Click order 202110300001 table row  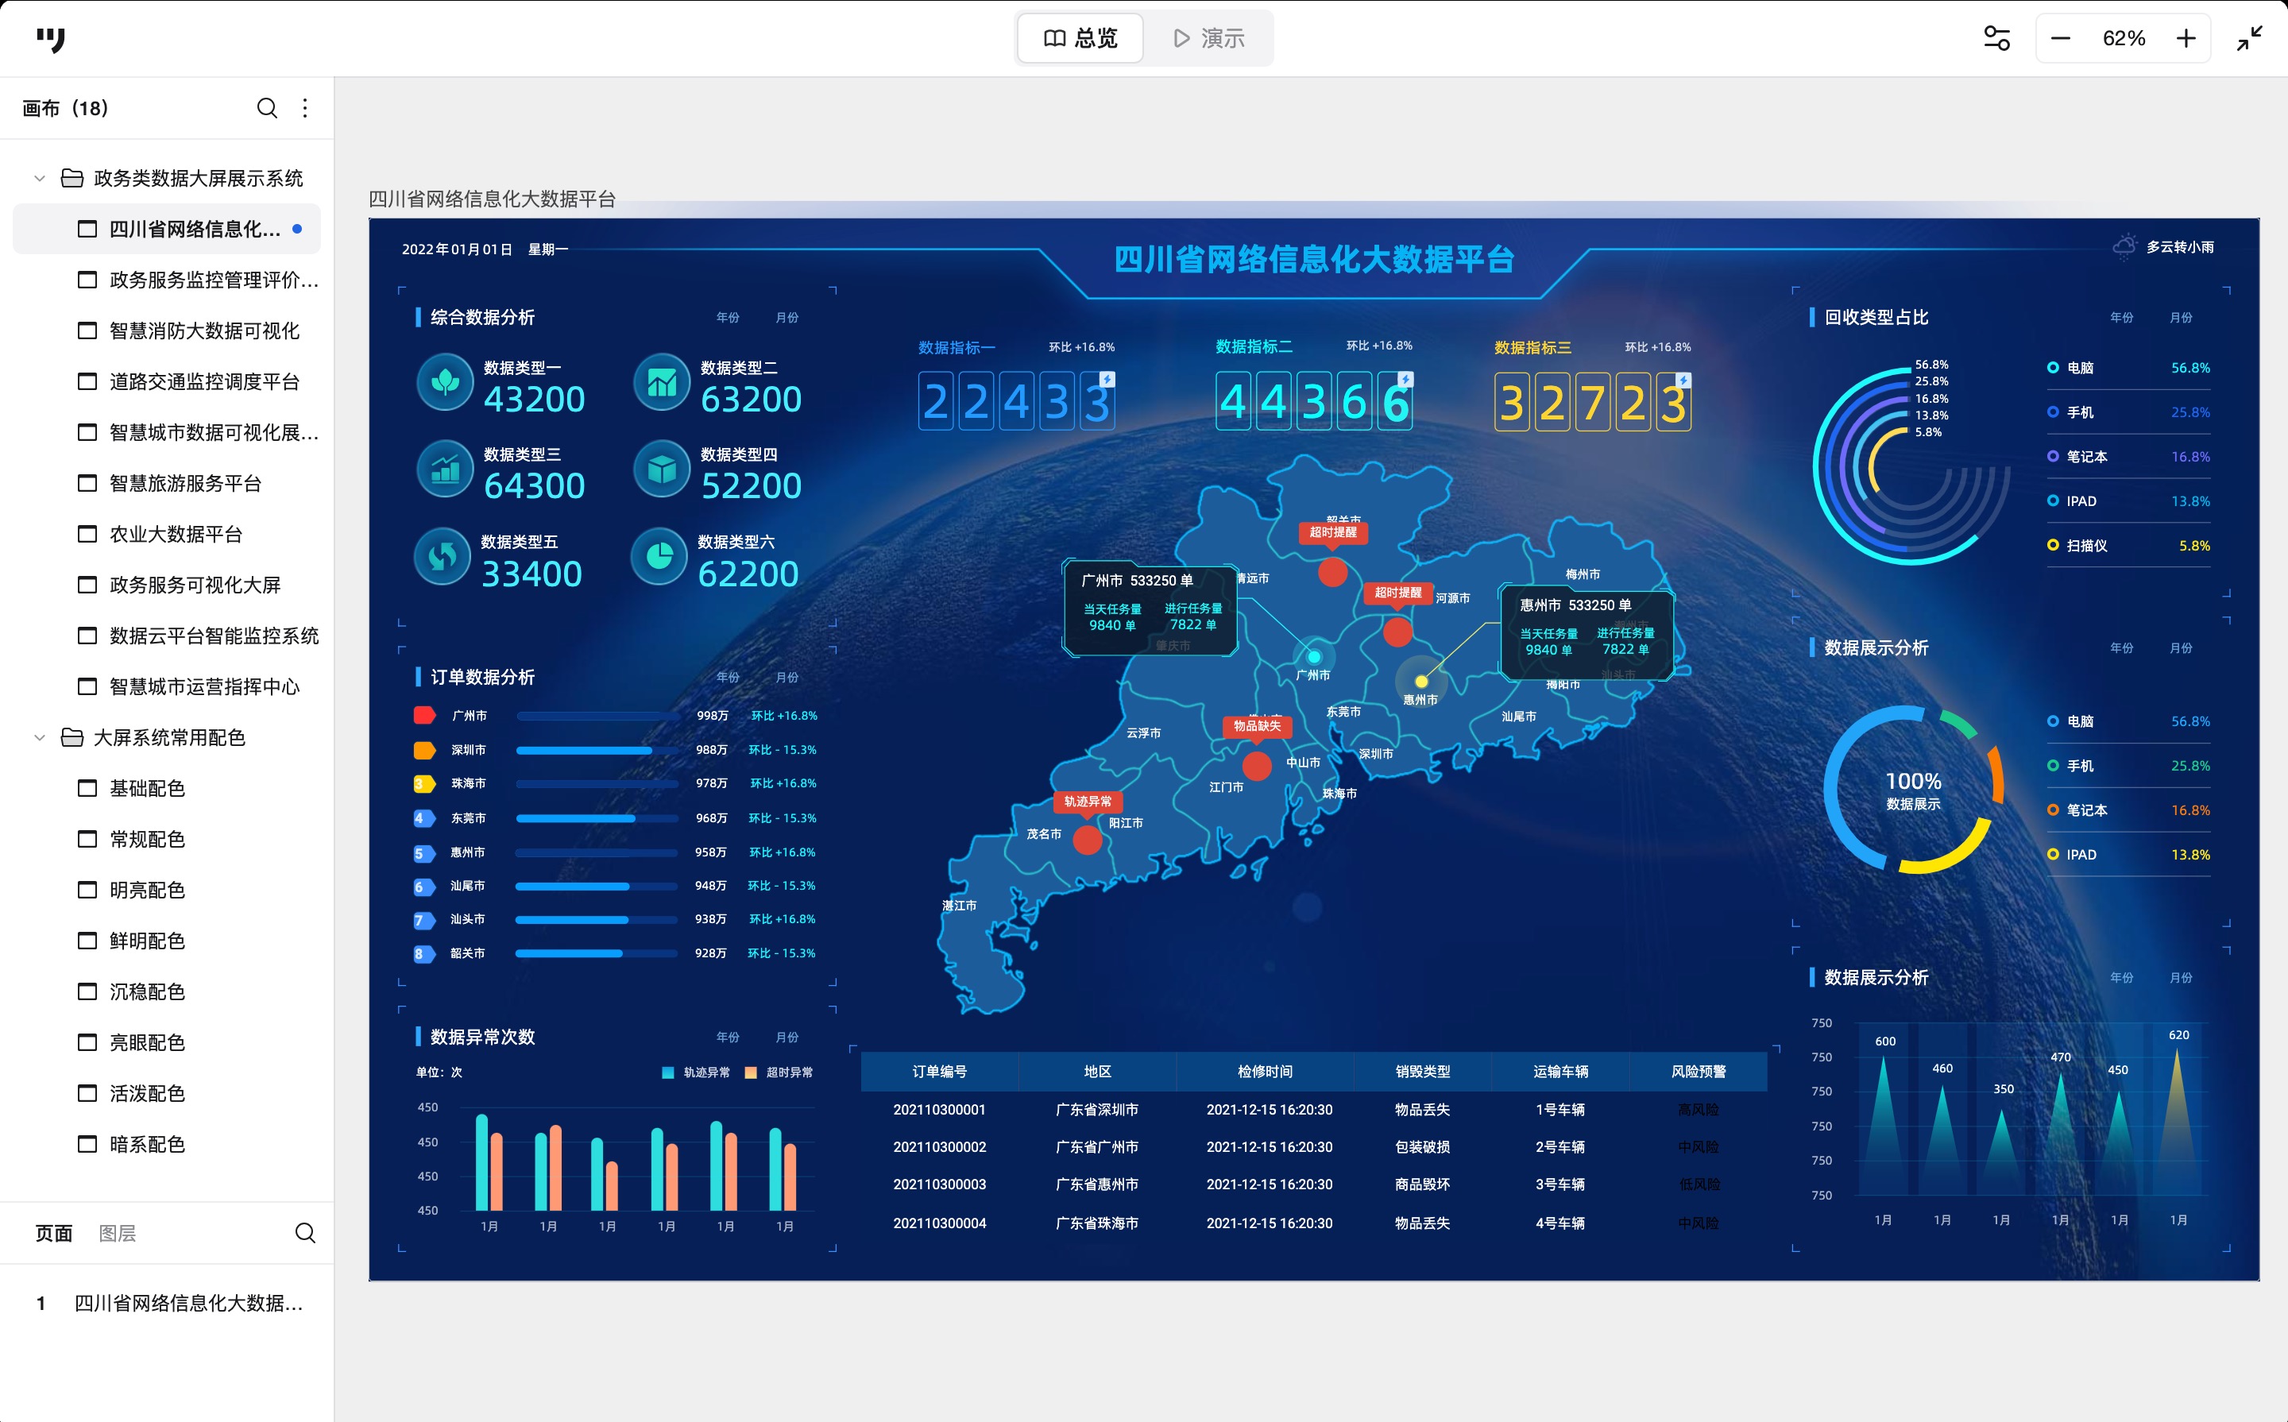point(1312,1110)
